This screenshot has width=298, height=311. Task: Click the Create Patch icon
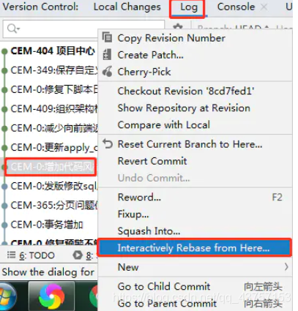tap(107, 54)
